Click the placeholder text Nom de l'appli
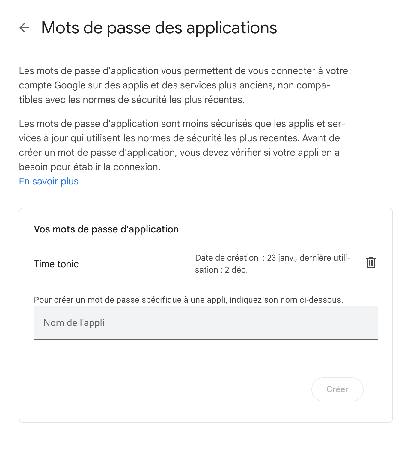The height and width of the screenshot is (453, 413). pos(74,323)
